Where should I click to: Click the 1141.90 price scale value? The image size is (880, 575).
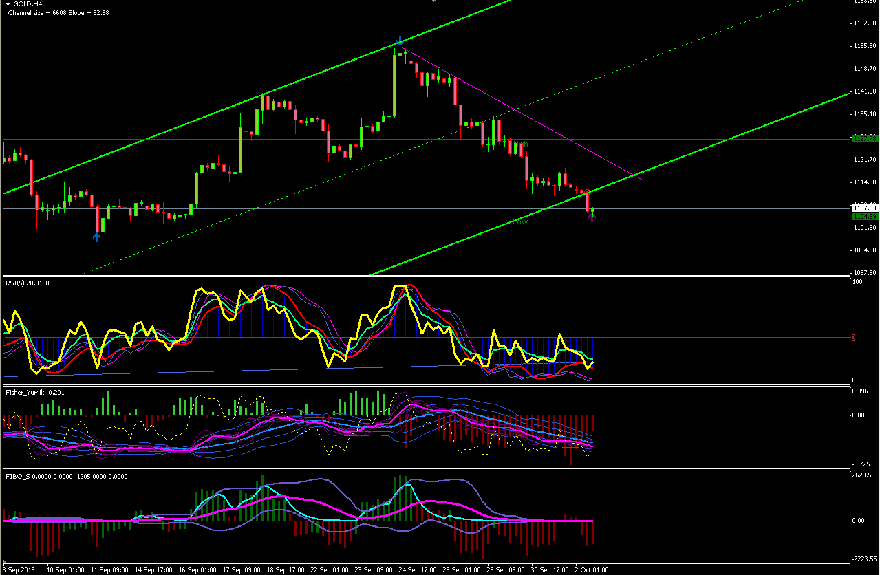point(863,91)
